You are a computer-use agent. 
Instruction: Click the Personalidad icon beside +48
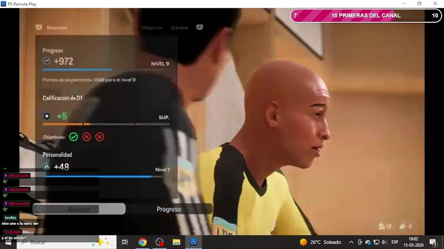pyautogui.click(x=47, y=166)
